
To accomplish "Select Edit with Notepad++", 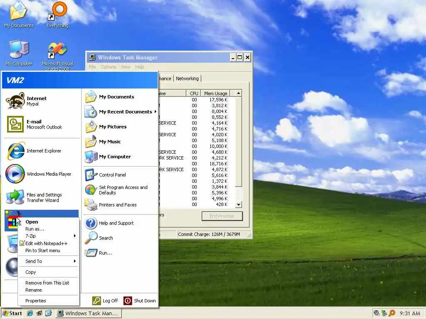I will pos(48,243).
